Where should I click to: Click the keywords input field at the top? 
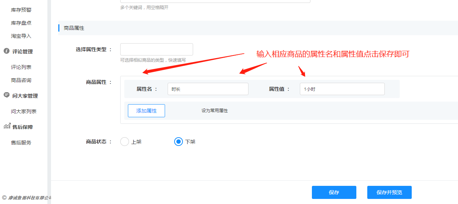[x=215, y=1]
